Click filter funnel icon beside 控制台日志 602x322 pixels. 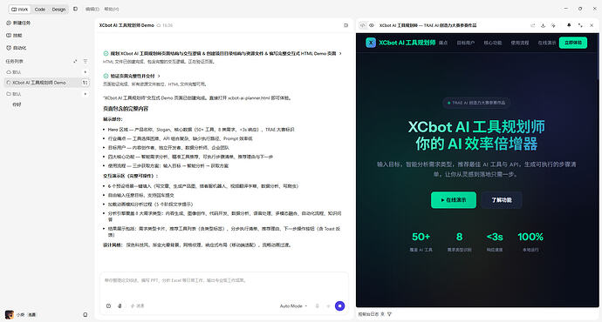tap(389, 314)
